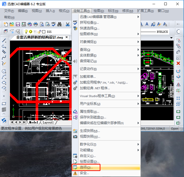The height and width of the screenshot is (177, 184).
Task: Click the Print Preview magnifier icon
Action: [x=42, y=24]
